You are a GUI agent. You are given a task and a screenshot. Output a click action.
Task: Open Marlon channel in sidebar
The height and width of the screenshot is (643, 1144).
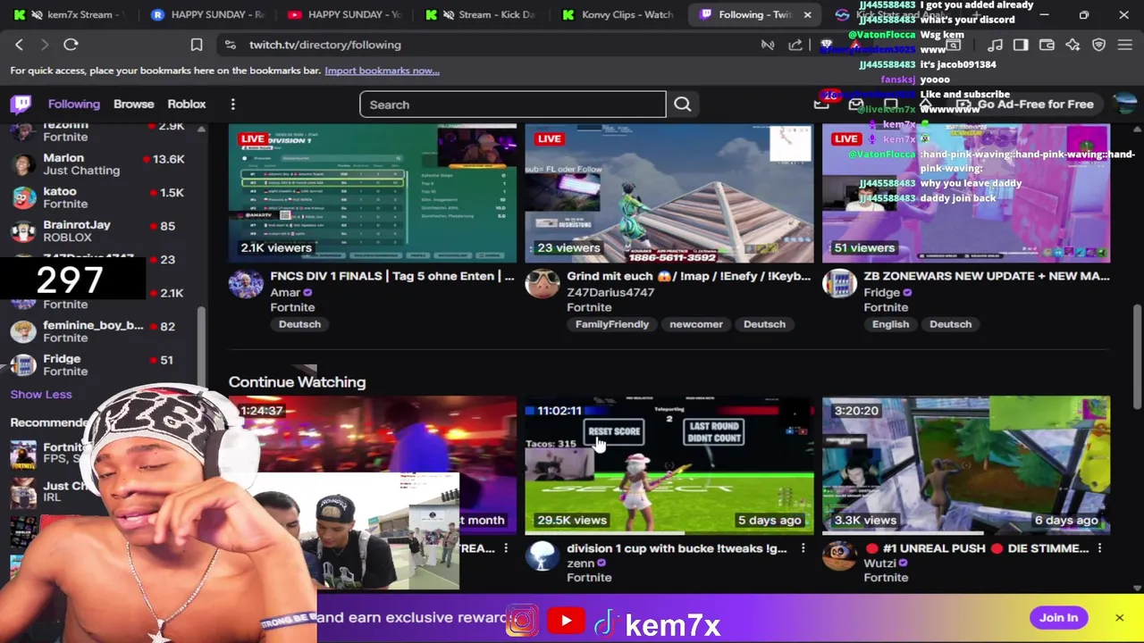pyautogui.click(x=99, y=164)
